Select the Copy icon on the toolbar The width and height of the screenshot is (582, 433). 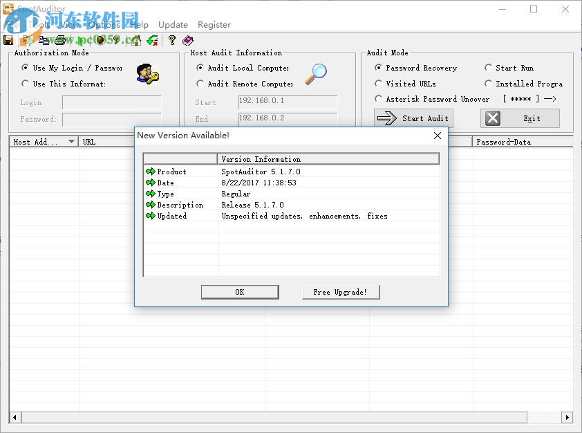coord(44,40)
